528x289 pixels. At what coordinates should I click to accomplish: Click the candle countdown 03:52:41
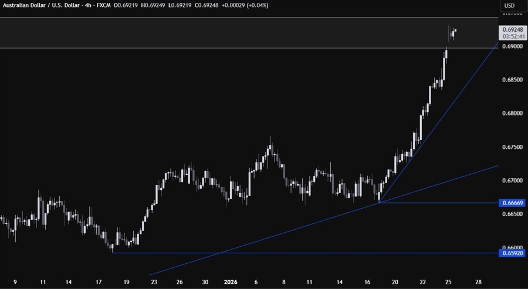tap(513, 36)
